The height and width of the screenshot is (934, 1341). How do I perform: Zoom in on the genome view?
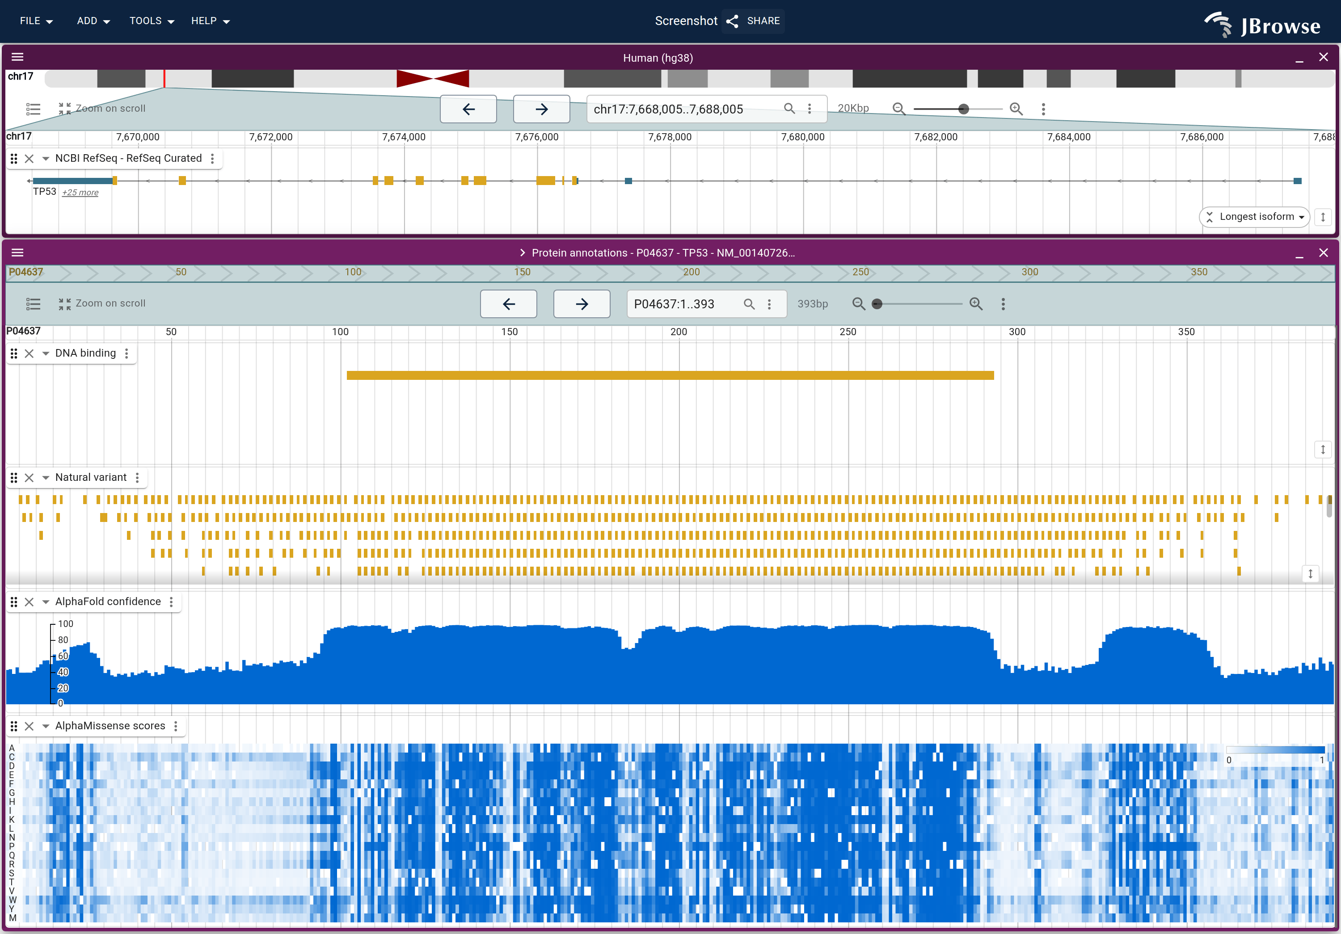click(x=1016, y=109)
